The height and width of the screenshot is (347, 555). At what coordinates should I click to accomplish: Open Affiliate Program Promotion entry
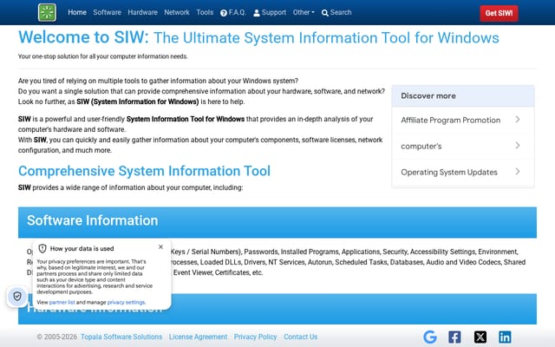point(463,120)
